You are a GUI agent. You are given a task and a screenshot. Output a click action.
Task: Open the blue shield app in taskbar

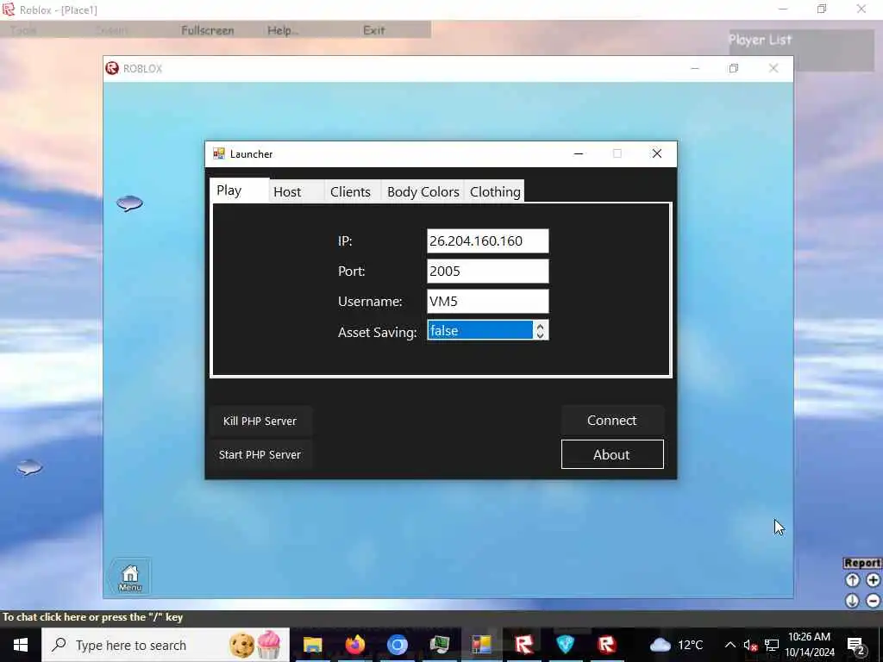point(566,645)
